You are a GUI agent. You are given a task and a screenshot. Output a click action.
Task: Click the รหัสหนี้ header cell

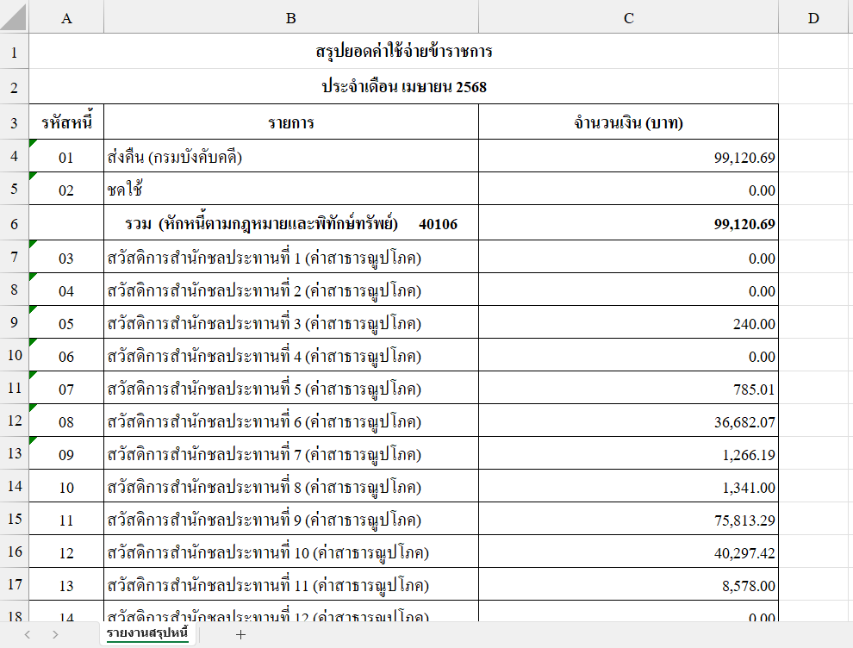[66, 121]
